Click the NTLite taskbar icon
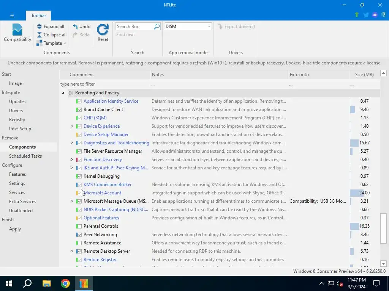 (84, 283)
